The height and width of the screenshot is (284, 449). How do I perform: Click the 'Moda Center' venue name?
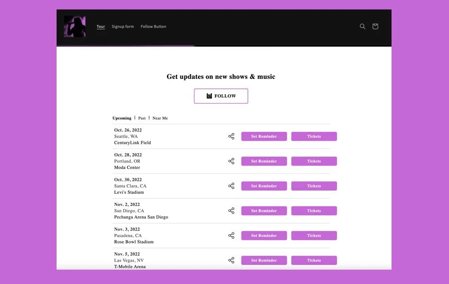[127, 167]
